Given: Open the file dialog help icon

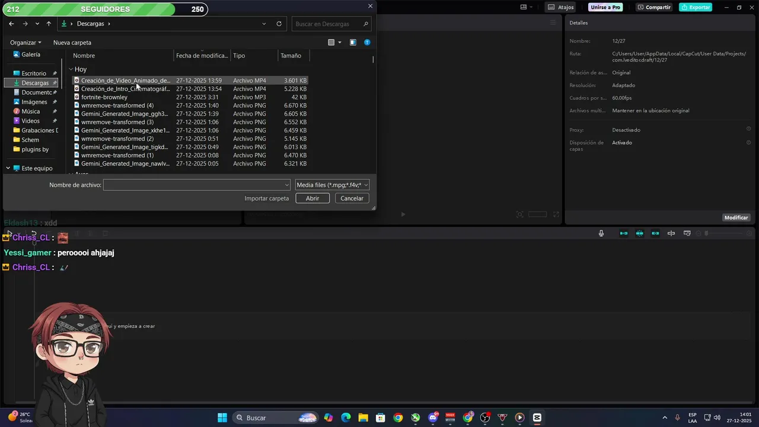Looking at the screenshot, I should [x=367, y=43].
